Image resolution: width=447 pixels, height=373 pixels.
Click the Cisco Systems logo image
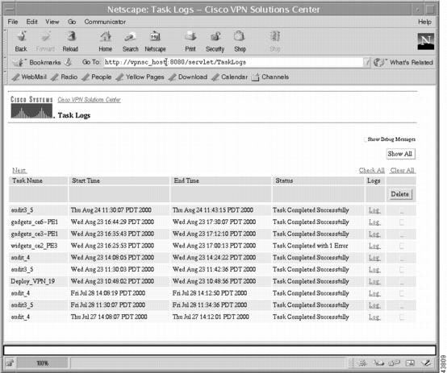pyautogui.click(x=31, y=107)
